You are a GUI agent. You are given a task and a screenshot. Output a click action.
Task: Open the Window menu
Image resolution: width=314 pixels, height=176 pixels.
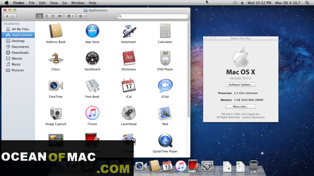click(78, 3)
